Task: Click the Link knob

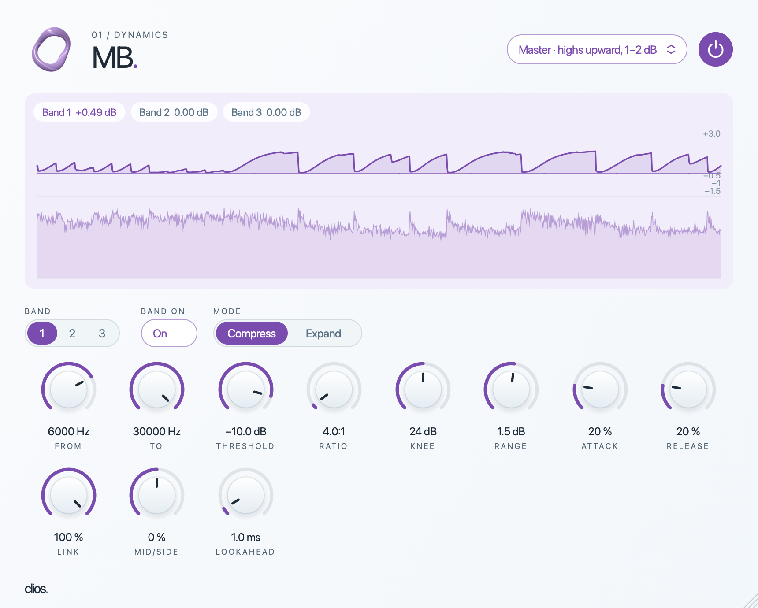Action: coord(69,495)
